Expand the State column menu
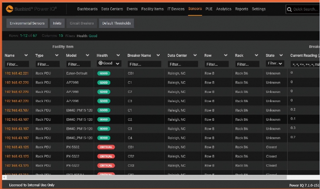The height and width of the screenshot is (189, 320). 281,55
